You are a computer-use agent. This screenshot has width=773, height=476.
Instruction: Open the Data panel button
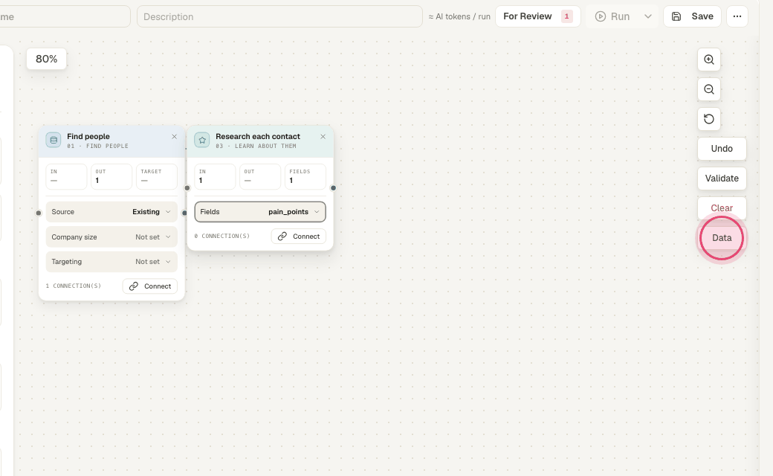tap(722, 238)
